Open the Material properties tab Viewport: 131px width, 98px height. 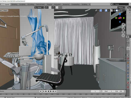click(128, 83)
